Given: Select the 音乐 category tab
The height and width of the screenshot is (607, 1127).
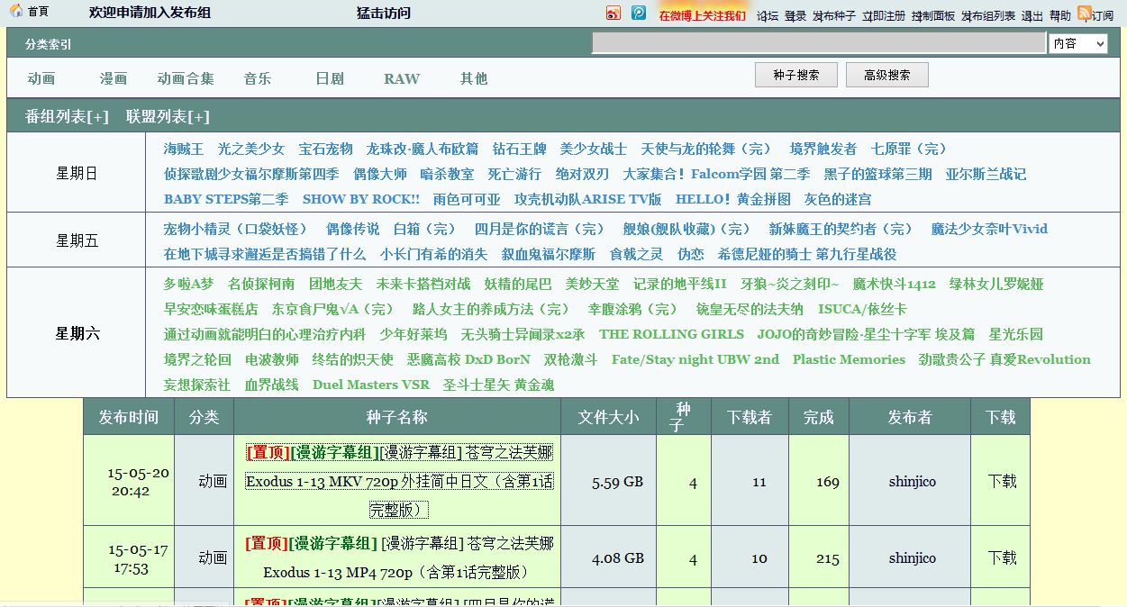Looking at the screenshot, I should (258, 78).
